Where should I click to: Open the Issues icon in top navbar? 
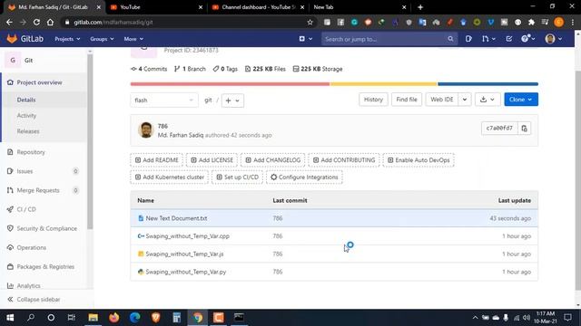coord(468,39)
